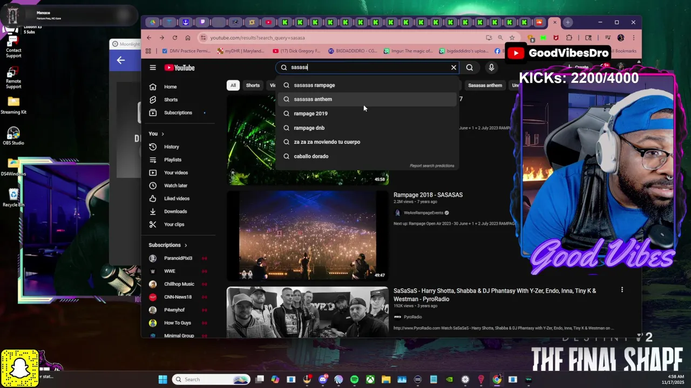Switch to the Google Drive browser tab
This screenshot has height=388, width=691.
click(x=153, y=22)
